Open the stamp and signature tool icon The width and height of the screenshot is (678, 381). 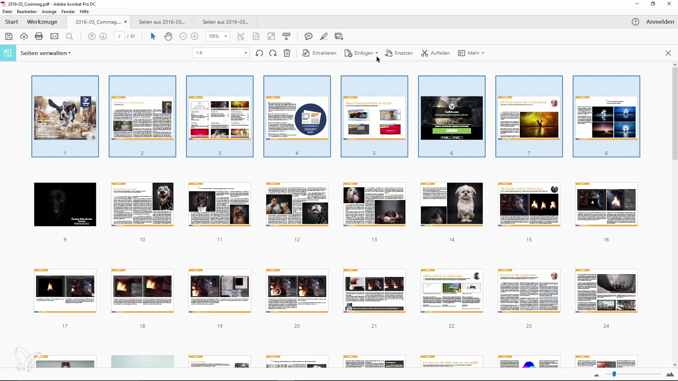pyautogui.click(x=339, y=36)
